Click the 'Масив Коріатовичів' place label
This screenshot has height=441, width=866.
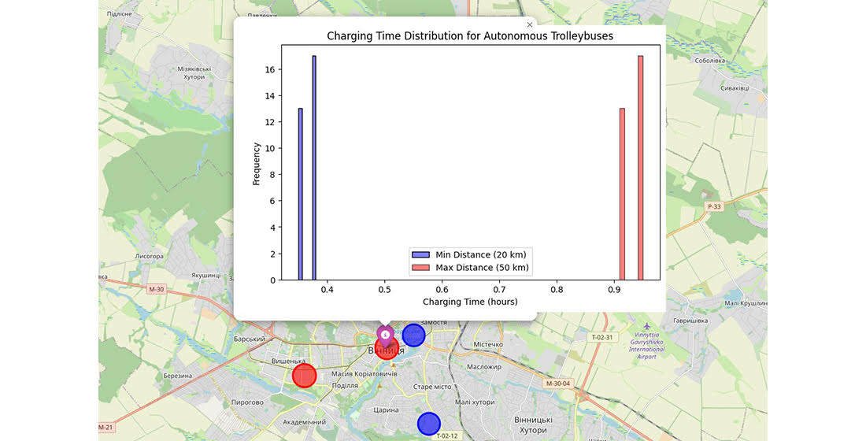pos(364,374)
